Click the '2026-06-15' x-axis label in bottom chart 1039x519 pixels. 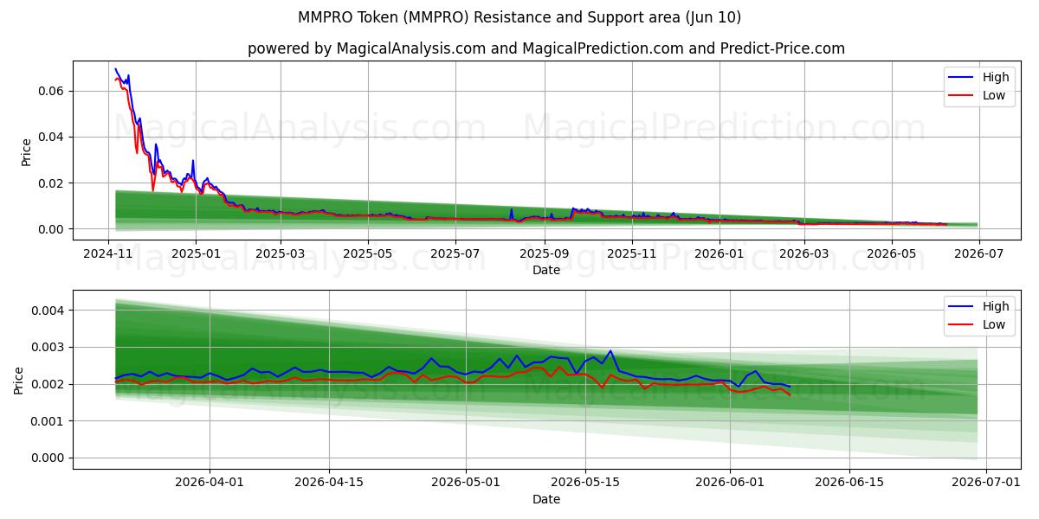[x=850, y=483]
